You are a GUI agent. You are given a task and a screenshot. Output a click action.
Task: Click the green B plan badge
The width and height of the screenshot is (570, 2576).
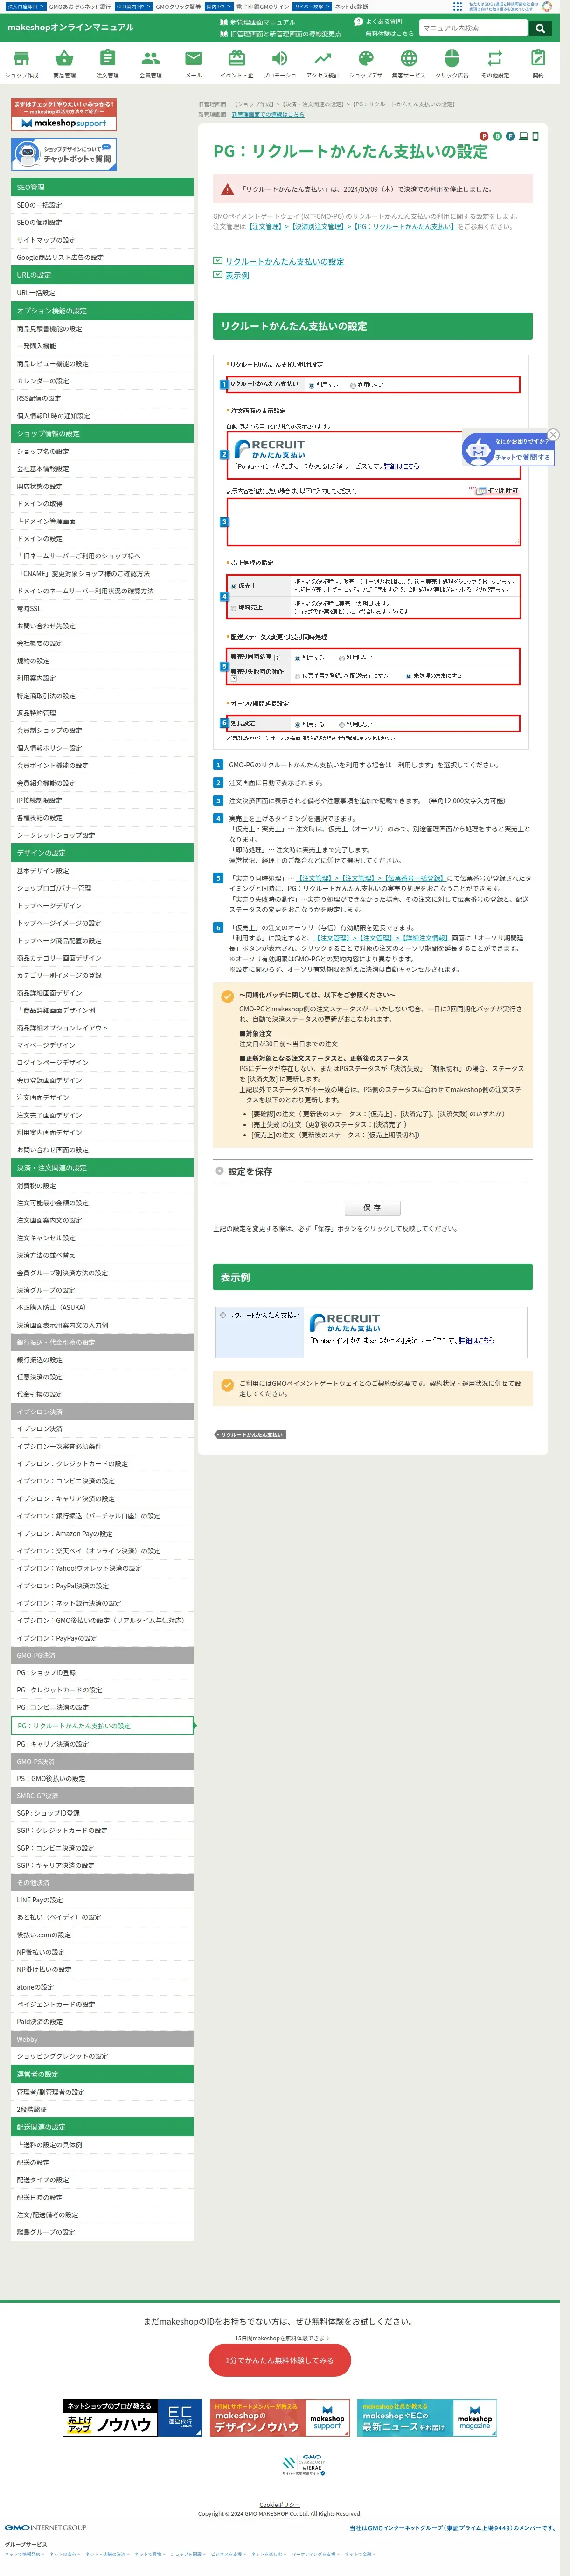(x=497, y=136)
